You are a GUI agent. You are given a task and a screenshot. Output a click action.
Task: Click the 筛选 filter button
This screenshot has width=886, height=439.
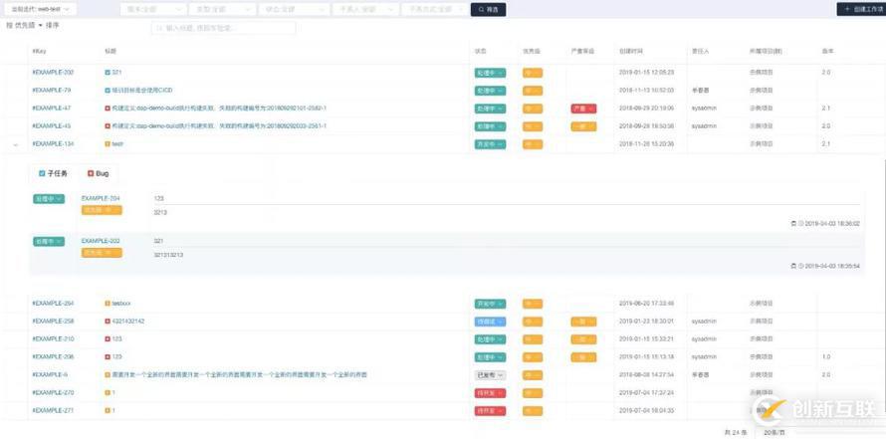[488, 10]
